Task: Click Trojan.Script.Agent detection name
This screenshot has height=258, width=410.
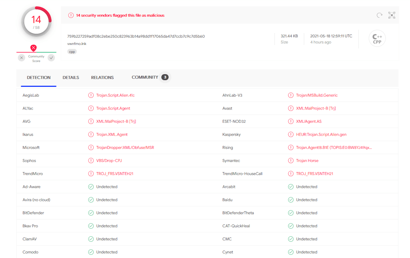Action: pos(113,108)
